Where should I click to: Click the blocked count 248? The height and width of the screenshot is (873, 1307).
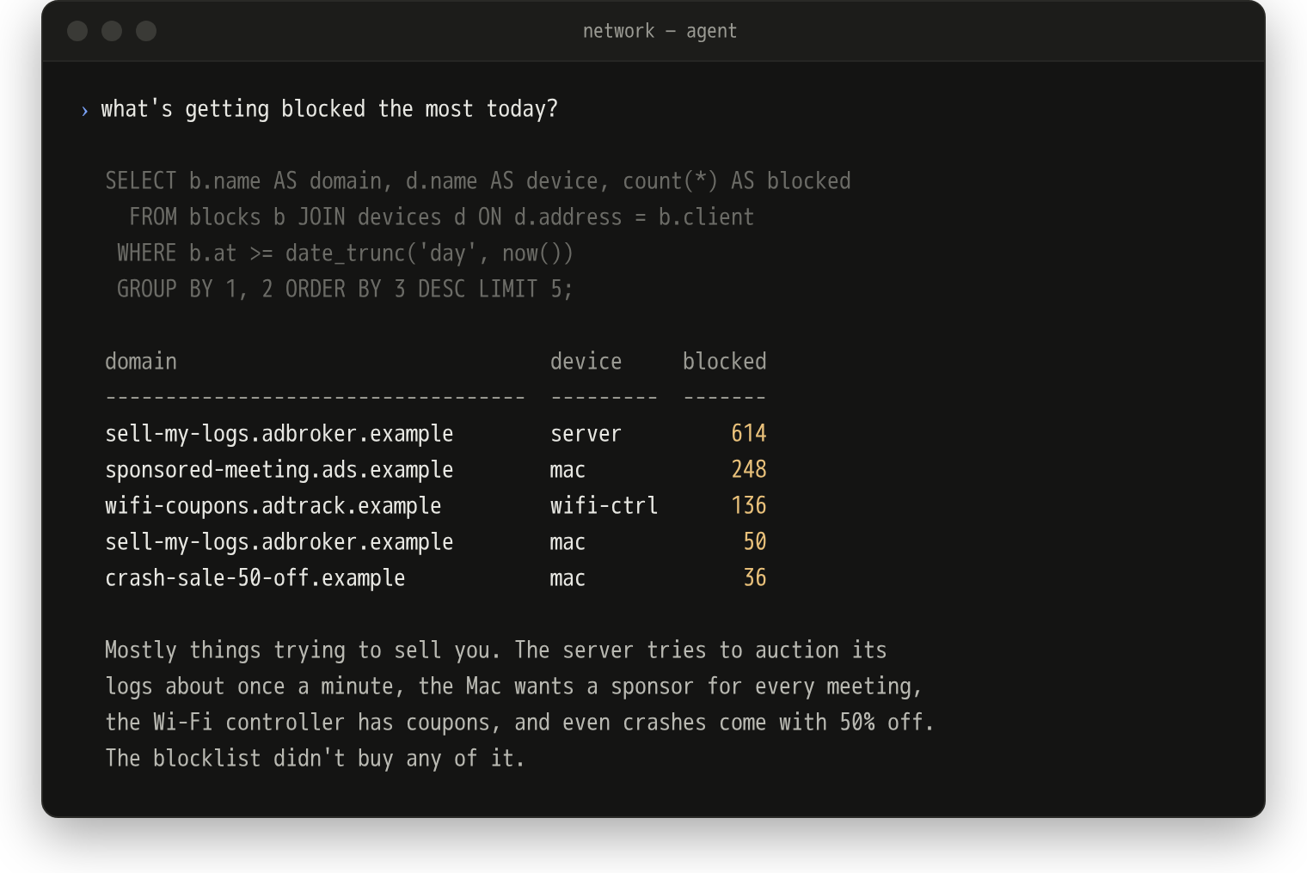[x=749, y=470]
